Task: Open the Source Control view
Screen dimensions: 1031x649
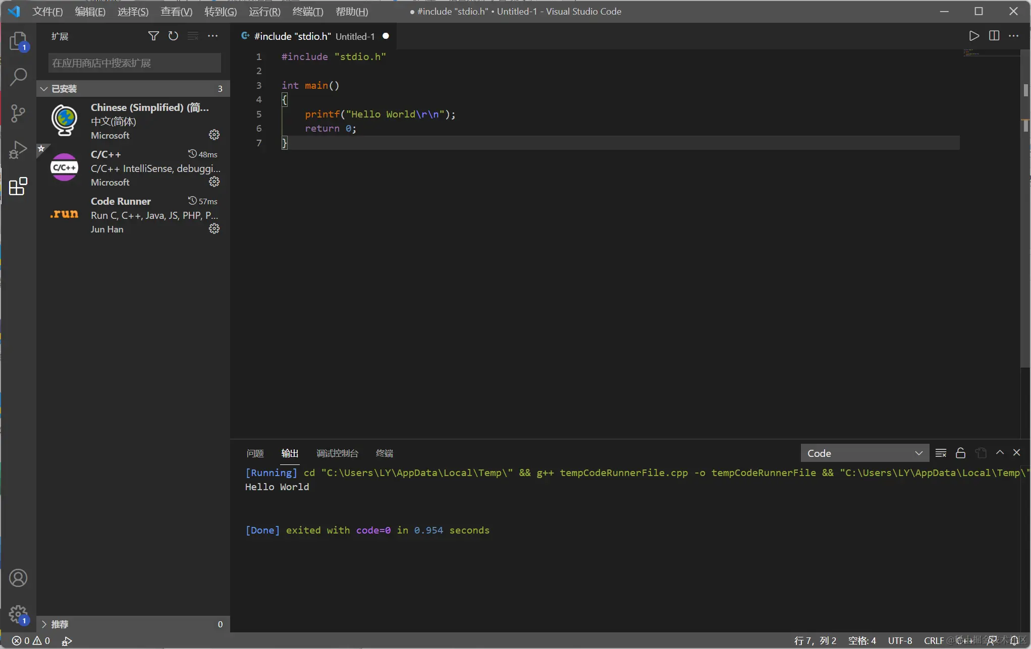Action: pyautogui.click(x=18, y=113)
